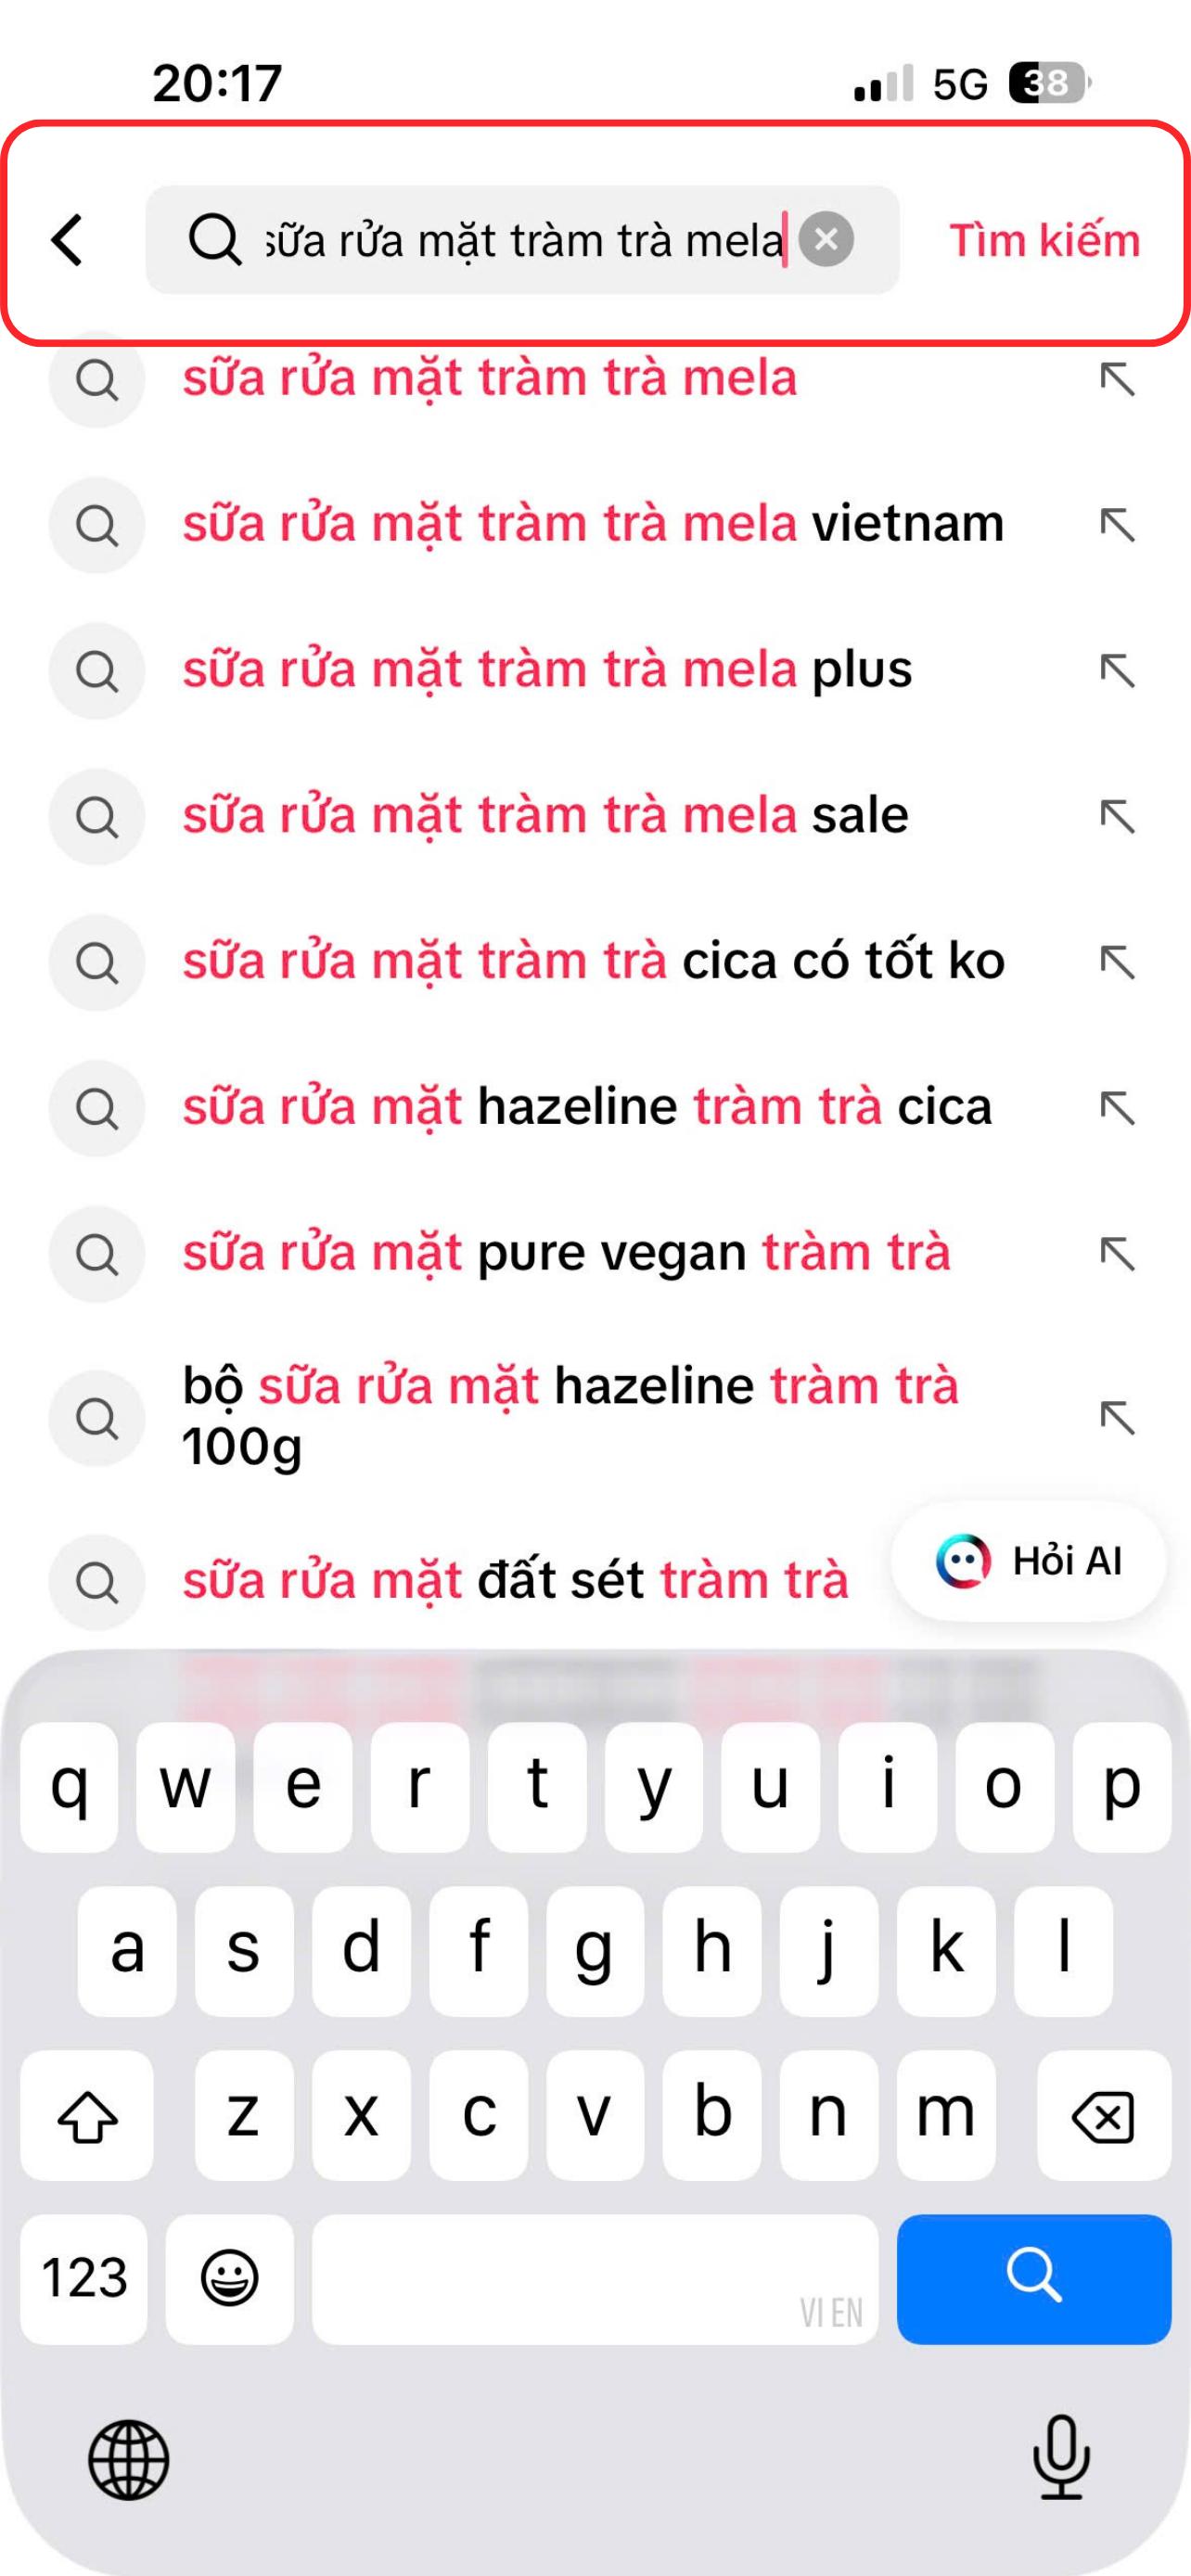Tap the back arrow beside search bar
The height and width of the screenshot is (2576, 1191).
67,240
